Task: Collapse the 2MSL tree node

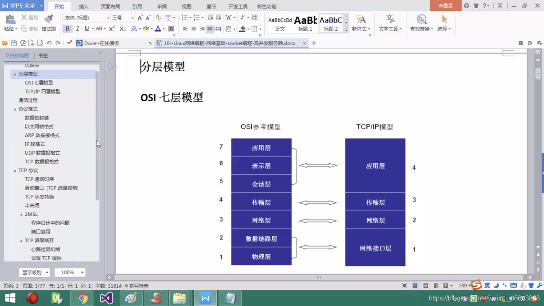Action: [21, 214]
